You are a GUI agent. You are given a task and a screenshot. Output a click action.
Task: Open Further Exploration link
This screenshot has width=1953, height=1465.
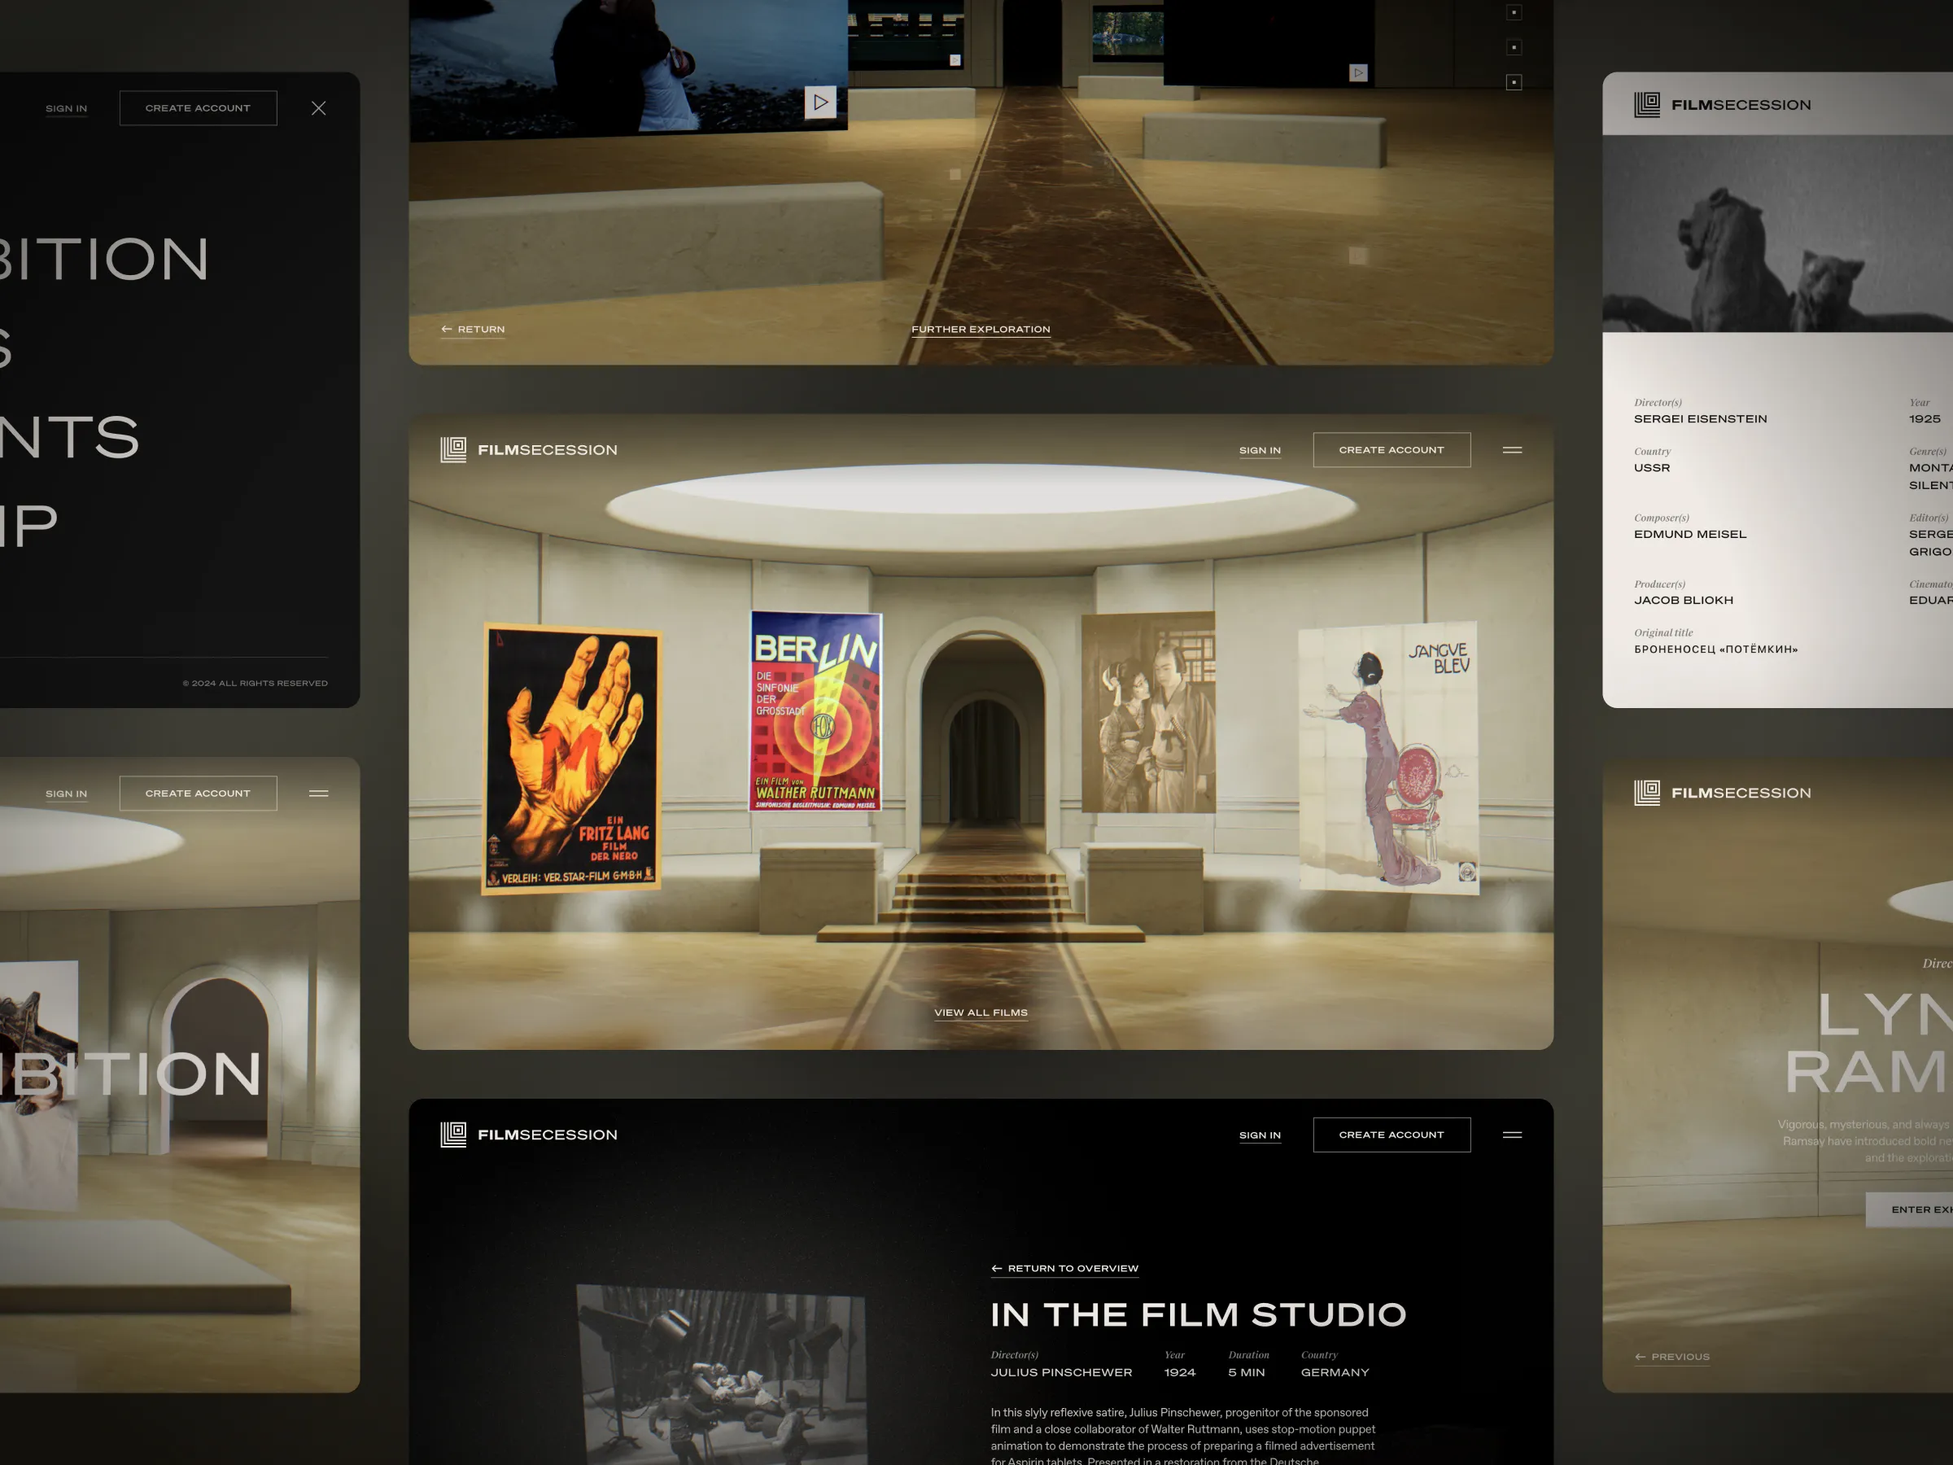(x=980, y=330)
